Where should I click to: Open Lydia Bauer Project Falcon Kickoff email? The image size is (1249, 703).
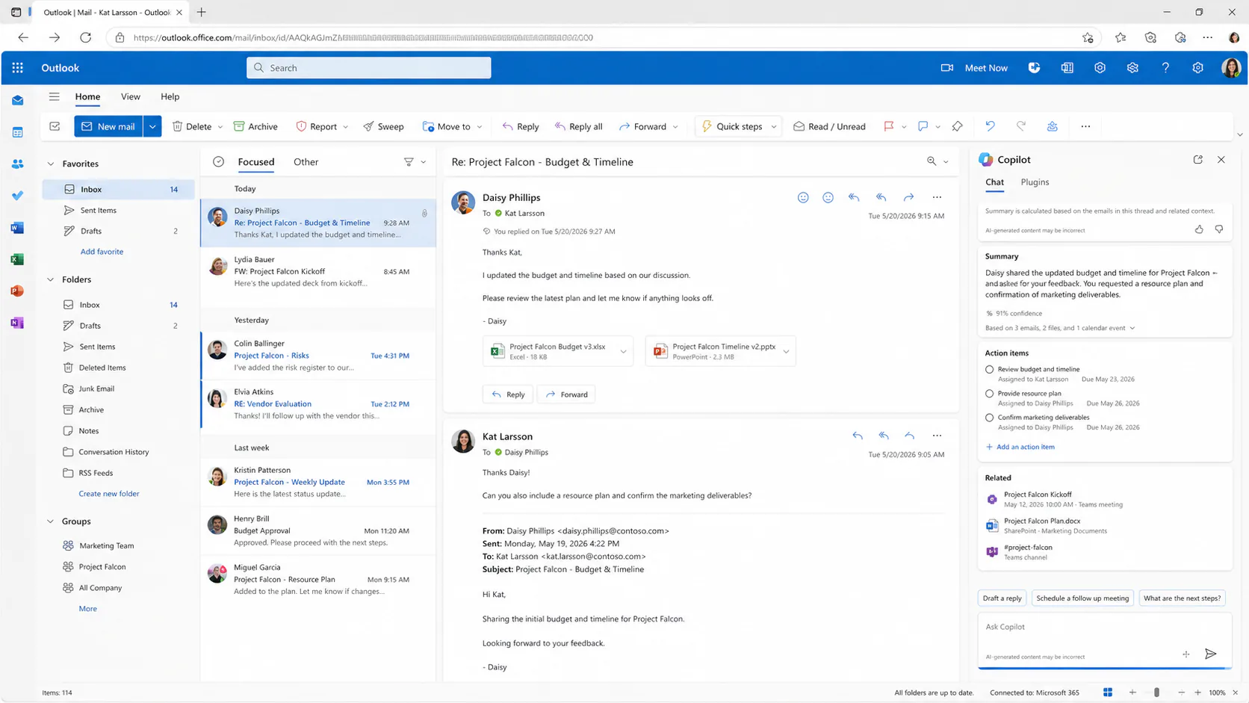coord(319,271)
